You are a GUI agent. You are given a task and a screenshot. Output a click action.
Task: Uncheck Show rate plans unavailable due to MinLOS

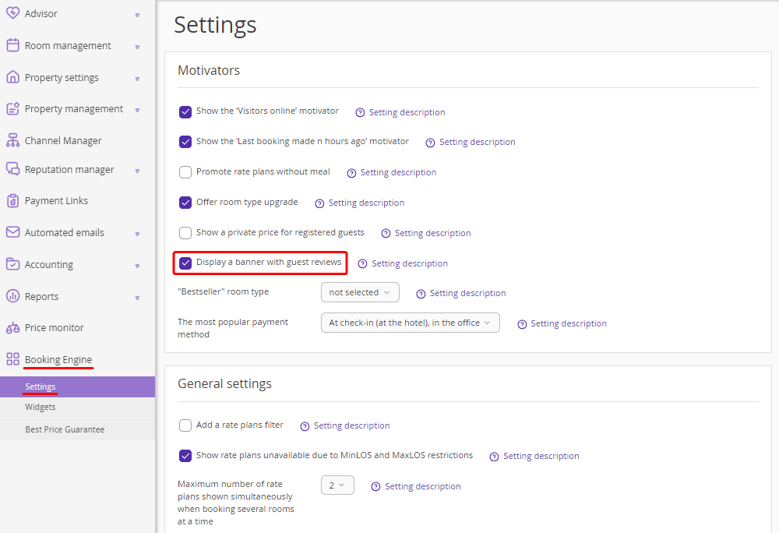click(185, 456)
